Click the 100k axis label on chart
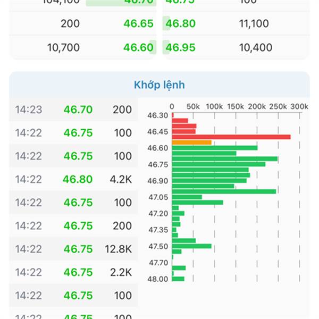The image size is (319, 319). [214, 106]
